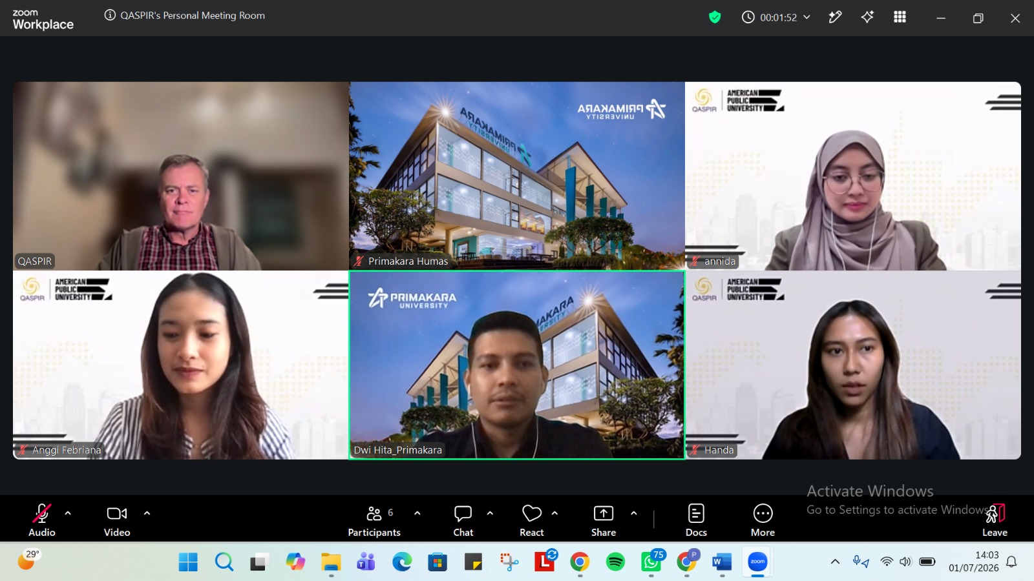Open clock and date 14:03
Image resolution: width=1034 pixels, height=581 pixels.
coord(974,562)
